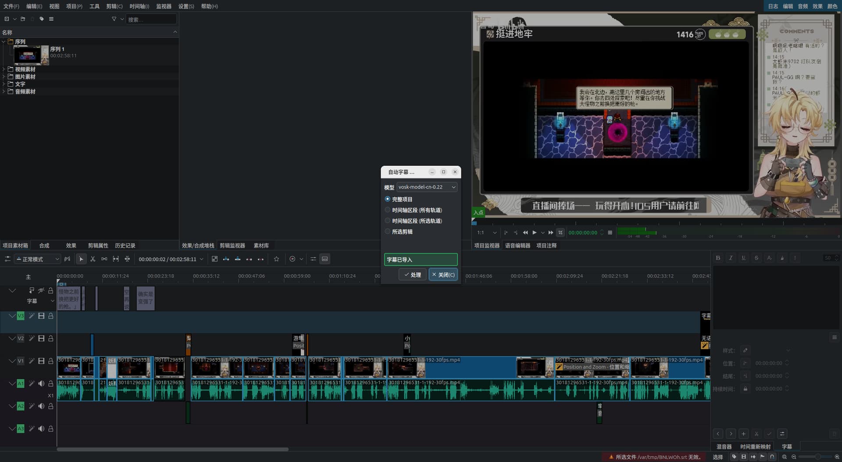
Task: Open the monitor 1:1 zoom dropdown
Action: point(487,233)
